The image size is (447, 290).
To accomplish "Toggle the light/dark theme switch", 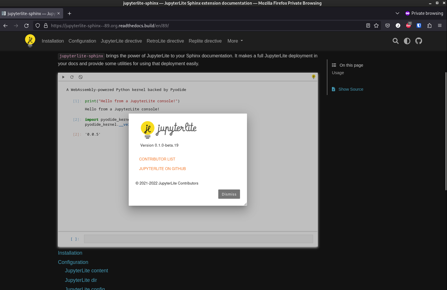I will point(407,41).
